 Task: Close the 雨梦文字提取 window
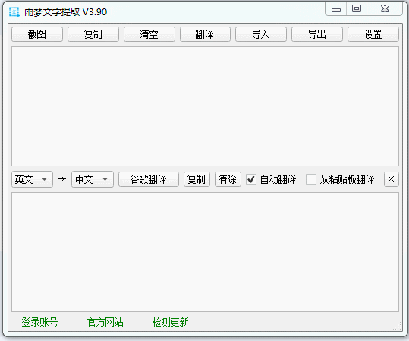[385, 9]
